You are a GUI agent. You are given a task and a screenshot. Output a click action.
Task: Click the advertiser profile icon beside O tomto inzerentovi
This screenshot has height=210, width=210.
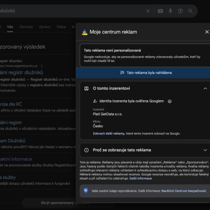coord(87,89)
